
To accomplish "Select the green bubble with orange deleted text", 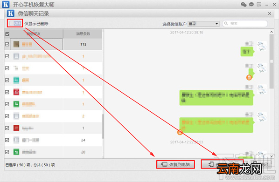I will [216, 125].
